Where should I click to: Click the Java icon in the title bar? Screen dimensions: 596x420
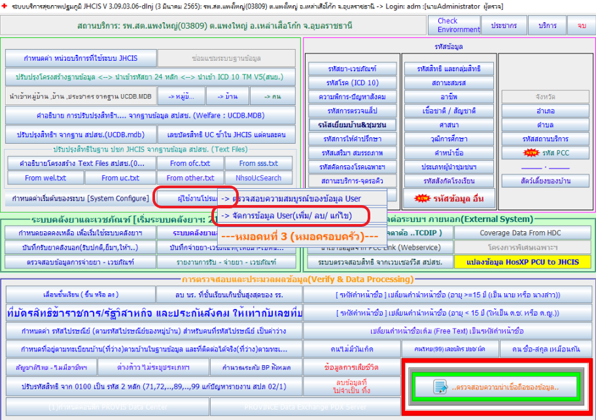click(6, 5)
